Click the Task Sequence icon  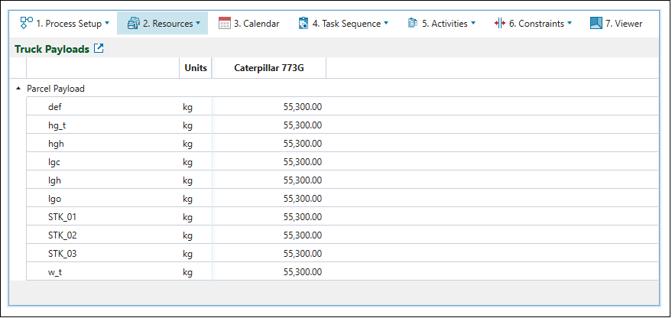(x=304, y=23)
